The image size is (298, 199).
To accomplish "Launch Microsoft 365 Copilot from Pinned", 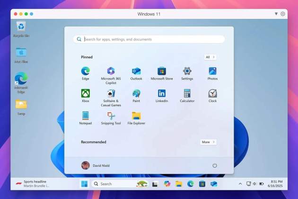I will click(x=111, y=76).
